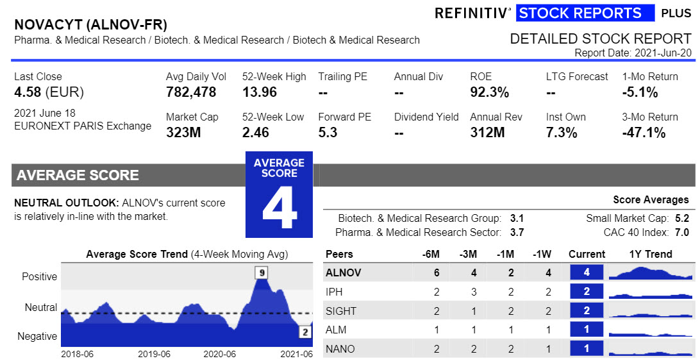The height and width of the screenshot is (361, 700).
Task: Click the Pharma. & Medical Research industry line
Action: pos(217,40)
